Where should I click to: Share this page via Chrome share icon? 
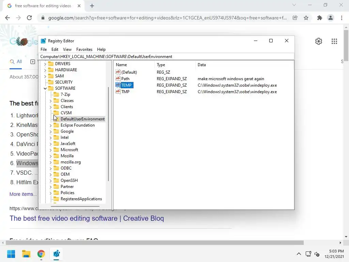coord(295,18)
